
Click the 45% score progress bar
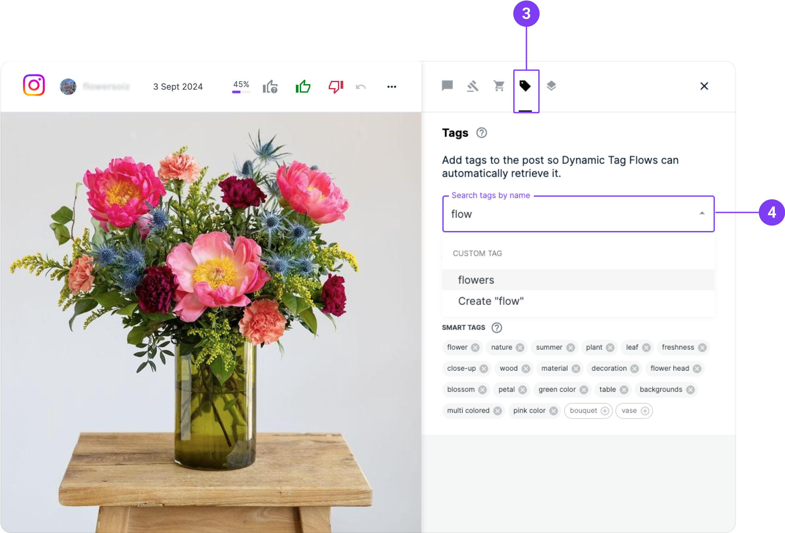pyautogui.click(x=241, y=92)
